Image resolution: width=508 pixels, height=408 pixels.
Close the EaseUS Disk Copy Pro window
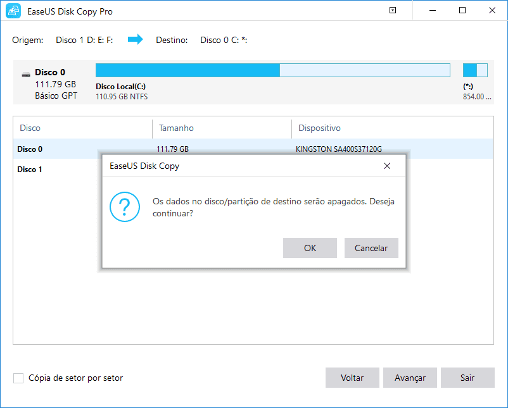[x=492, y=10]
